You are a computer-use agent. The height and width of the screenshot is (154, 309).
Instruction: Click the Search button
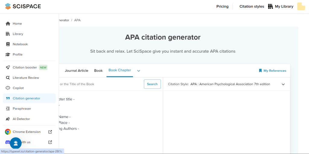(x=152, y=84)
